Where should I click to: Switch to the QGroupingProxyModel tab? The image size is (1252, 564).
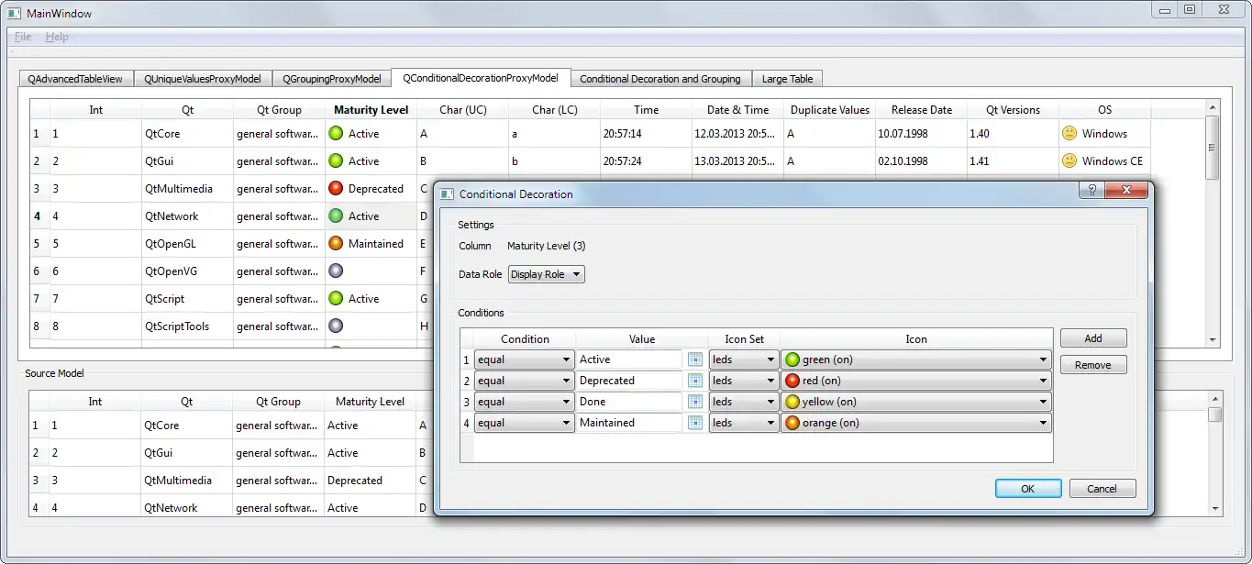click(x=331, y=79)
